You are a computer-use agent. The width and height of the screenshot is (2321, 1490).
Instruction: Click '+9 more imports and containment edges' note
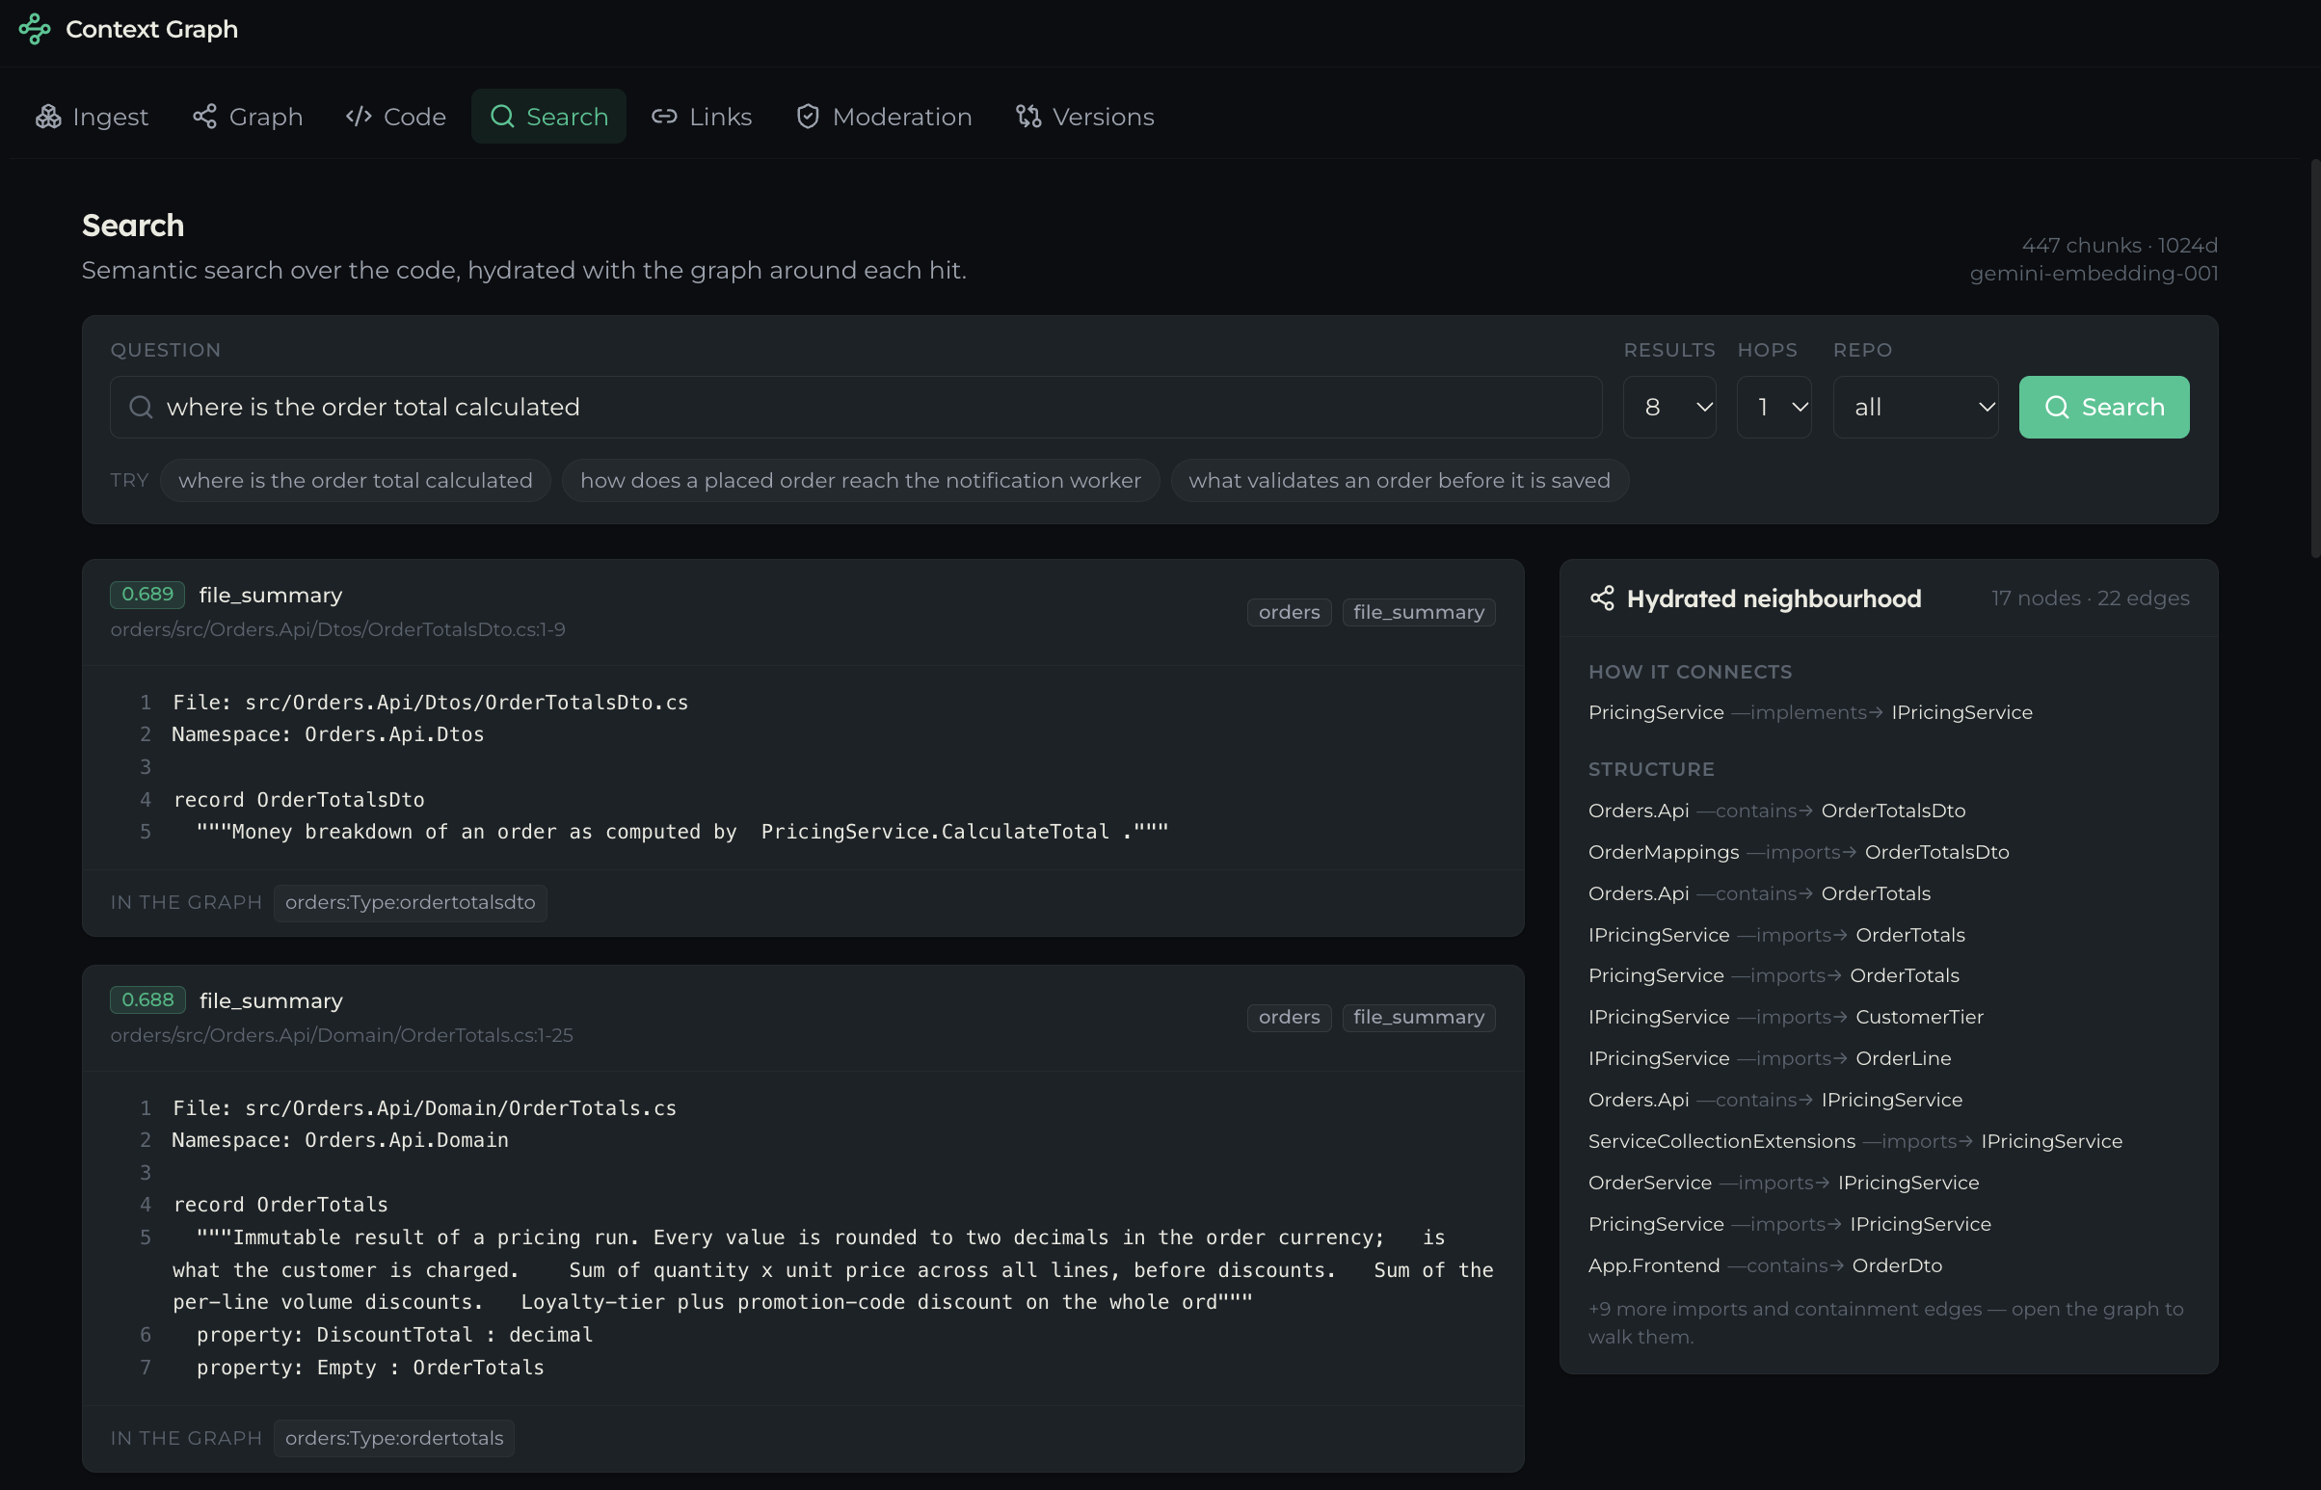click(1885, 1322)
